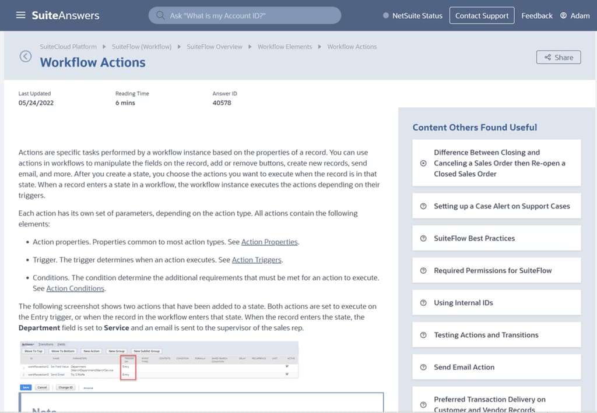Open the hamburger navigation menu
This screenshot has width=597, height=413.
pos(20,15)
